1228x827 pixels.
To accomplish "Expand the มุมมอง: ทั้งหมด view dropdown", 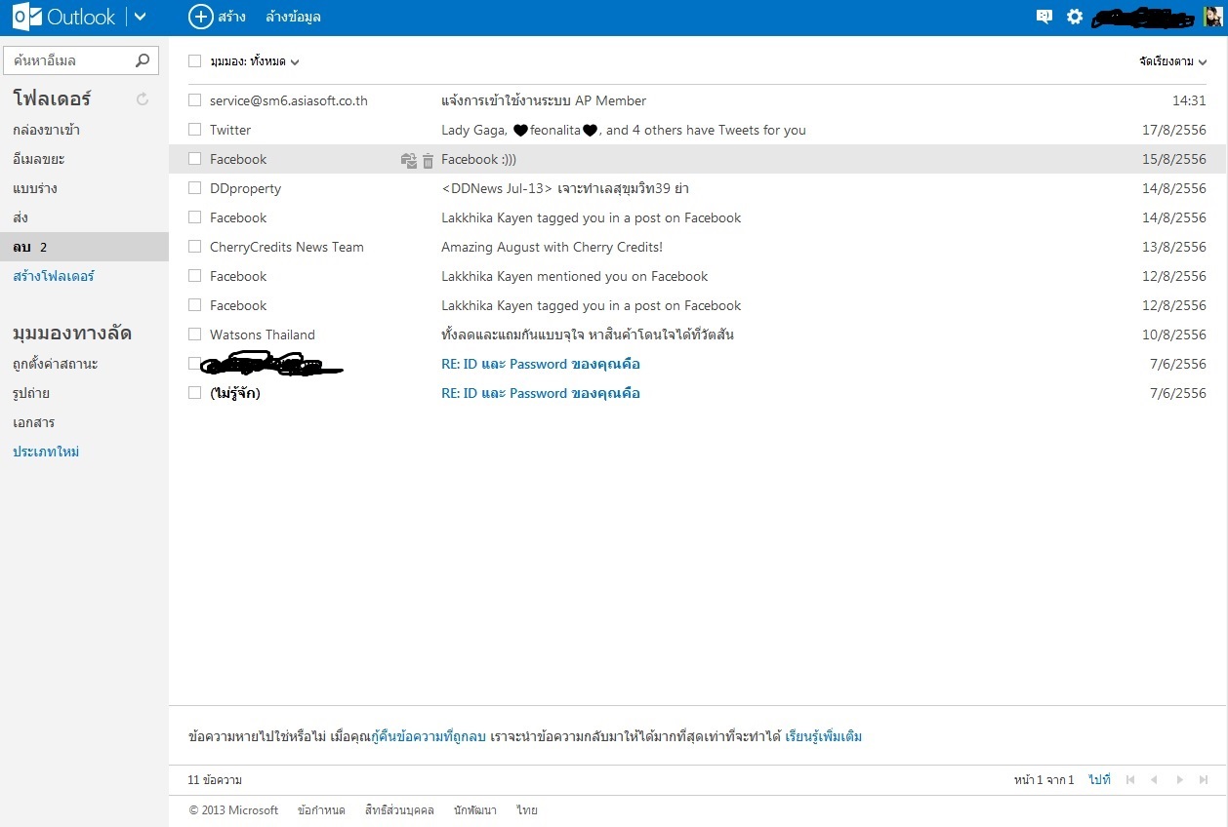I will (x=254, y=61).
